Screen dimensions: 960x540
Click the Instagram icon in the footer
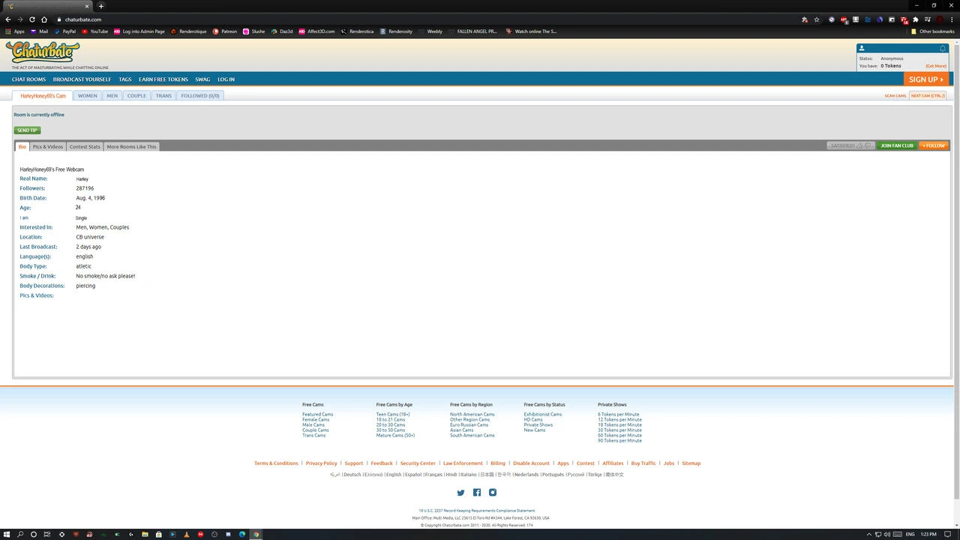coord(493,493)
